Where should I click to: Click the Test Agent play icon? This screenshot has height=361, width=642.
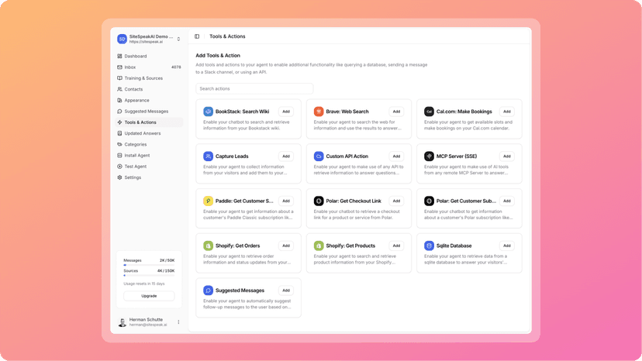(119, 167)
